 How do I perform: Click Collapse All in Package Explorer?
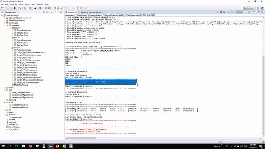click(44, 12)
